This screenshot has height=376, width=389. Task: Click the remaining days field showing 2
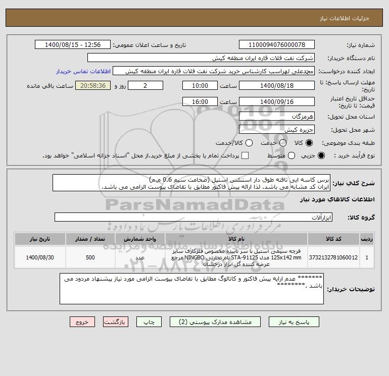pyautogui.click(x=145, y=85)
